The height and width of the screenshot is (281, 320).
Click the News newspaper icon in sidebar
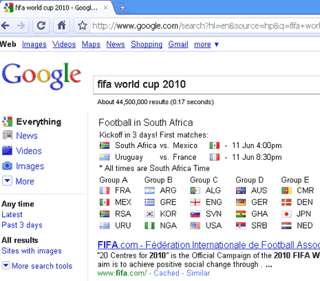pos(7,135)
